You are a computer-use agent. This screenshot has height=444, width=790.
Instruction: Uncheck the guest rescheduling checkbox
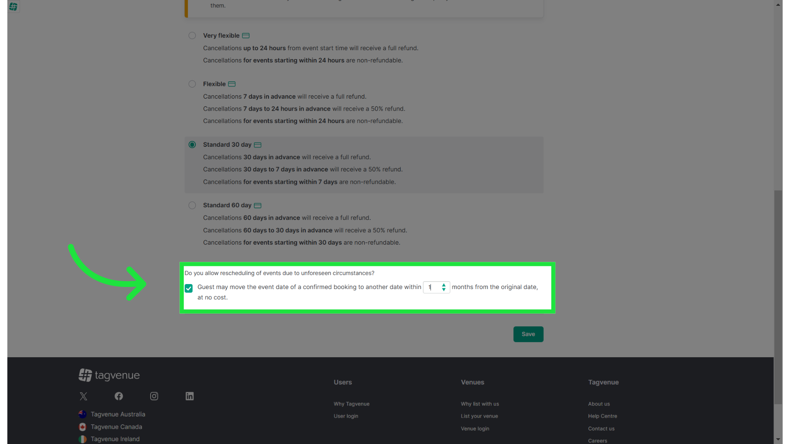point(189,289)
